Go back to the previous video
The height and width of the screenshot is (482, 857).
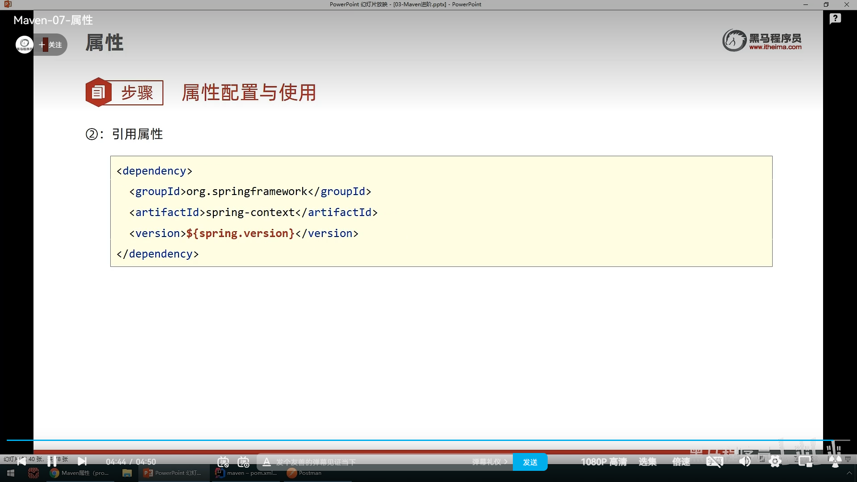tap(21, 461)
